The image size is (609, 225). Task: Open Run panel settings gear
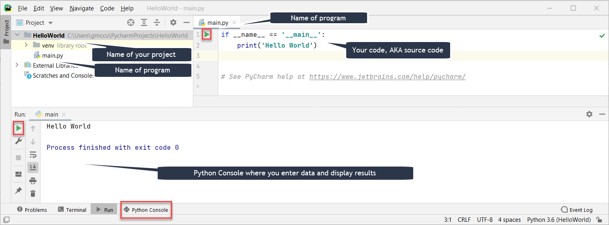click(x=589, y=114)
